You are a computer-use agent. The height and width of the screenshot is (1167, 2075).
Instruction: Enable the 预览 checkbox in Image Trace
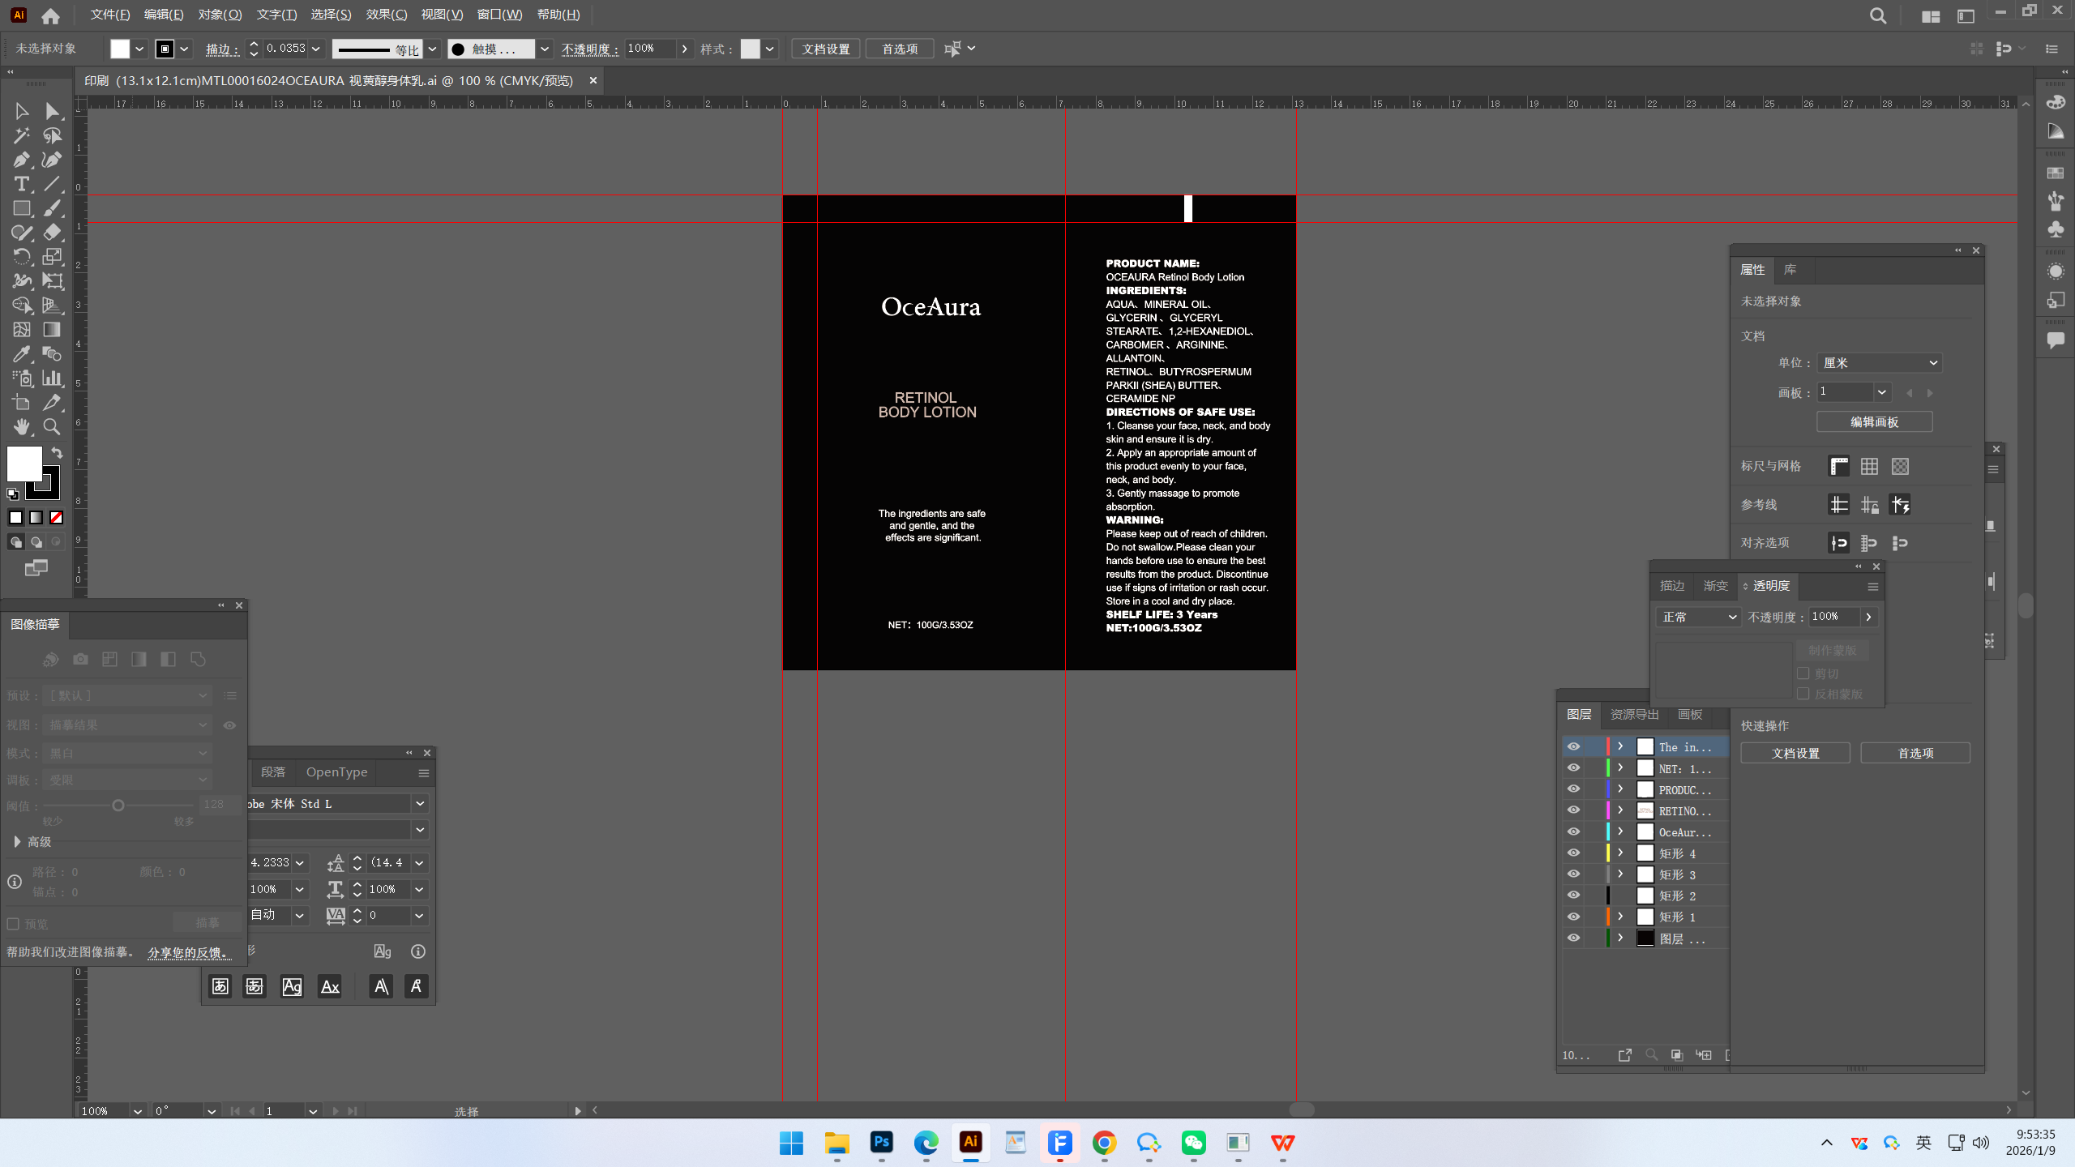[13, 924]
